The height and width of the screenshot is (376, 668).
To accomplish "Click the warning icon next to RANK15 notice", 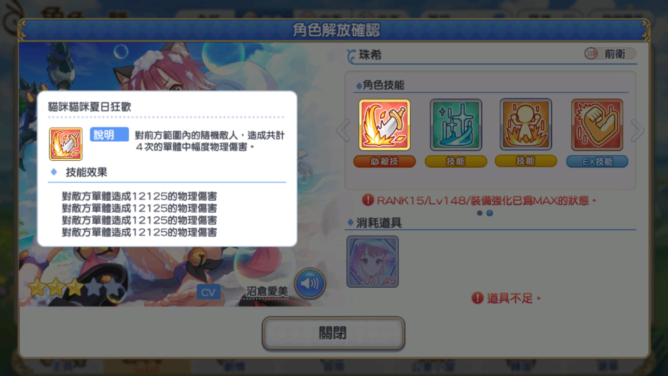I will [368, 200].
